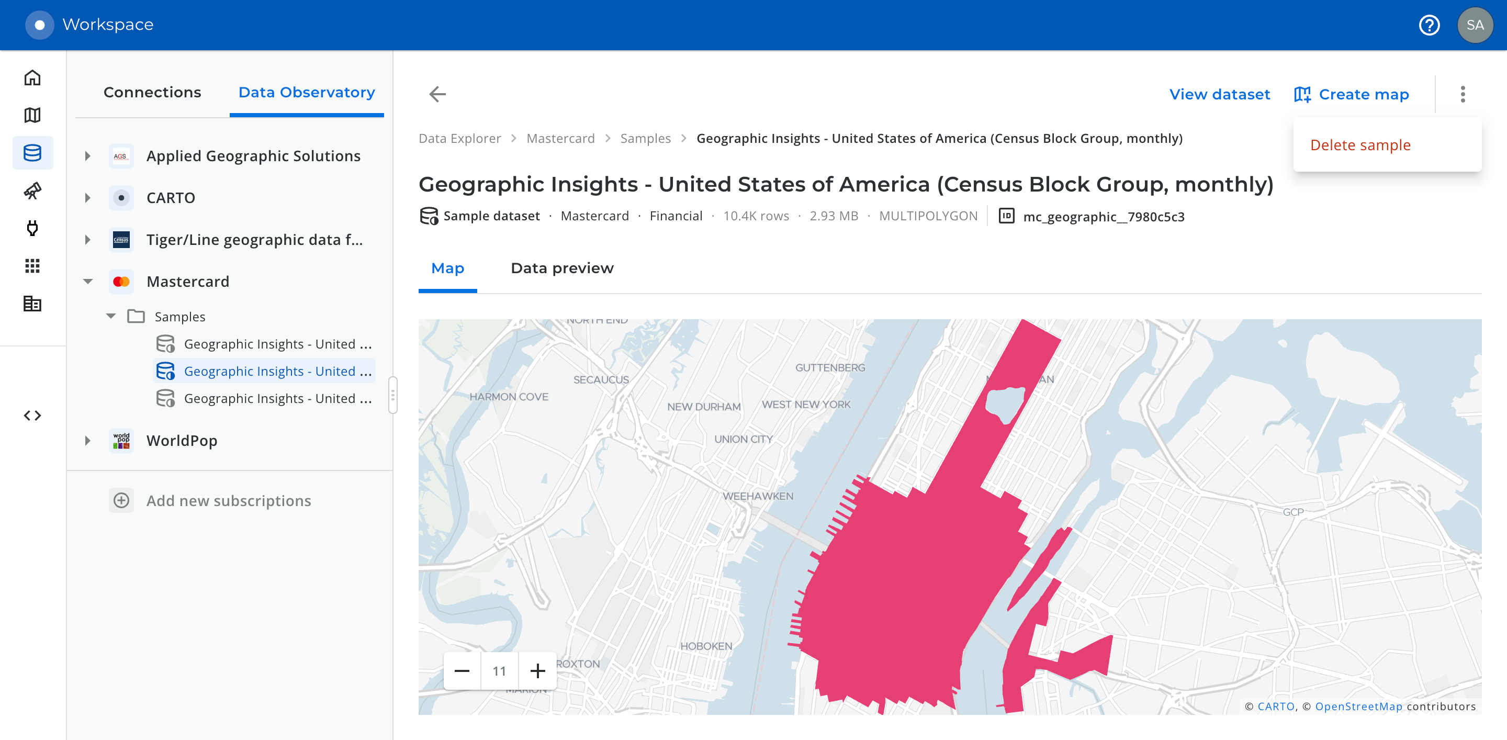Click the Samples folder icon

[x=136, y=317]
